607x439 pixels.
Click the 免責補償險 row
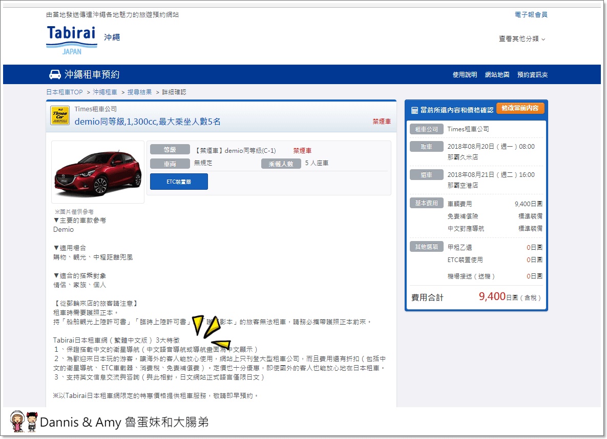point(495,216)
